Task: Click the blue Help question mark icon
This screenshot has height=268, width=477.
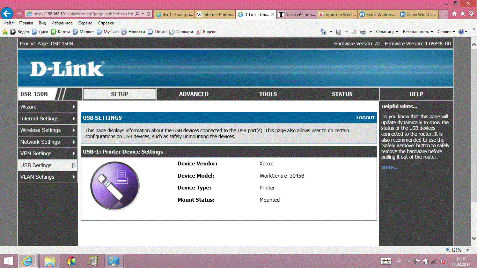Action: point(461,32)
